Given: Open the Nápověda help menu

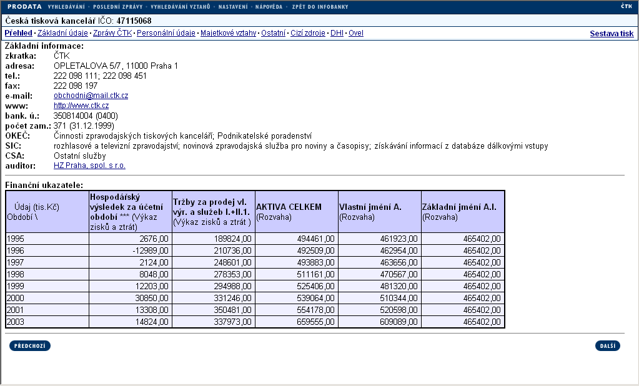Looking at the screenshot, I should [270, 7].
